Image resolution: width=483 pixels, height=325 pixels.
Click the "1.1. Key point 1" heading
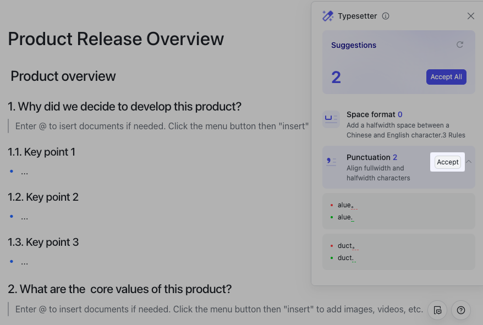coord(42,152)
